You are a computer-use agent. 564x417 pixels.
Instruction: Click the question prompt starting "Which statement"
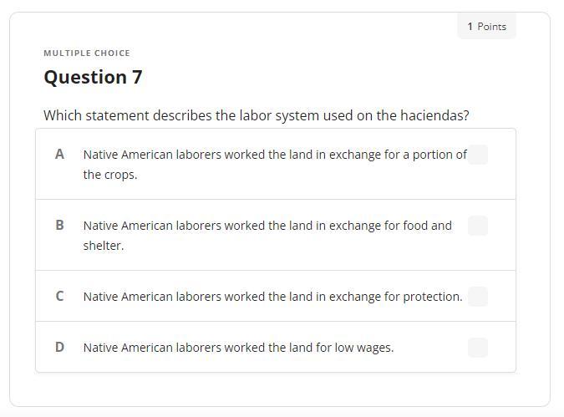point(256,115)
